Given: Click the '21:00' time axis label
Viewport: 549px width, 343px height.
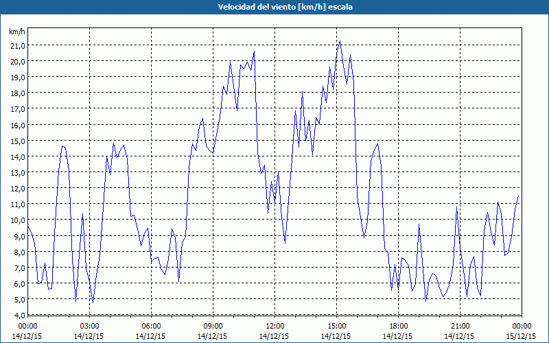Looking at the screenshot, I should click(x=460, y=327).
